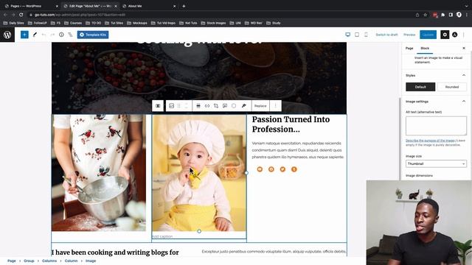Click the right-edge resize handle of the baby image

(x=246, y=173)
